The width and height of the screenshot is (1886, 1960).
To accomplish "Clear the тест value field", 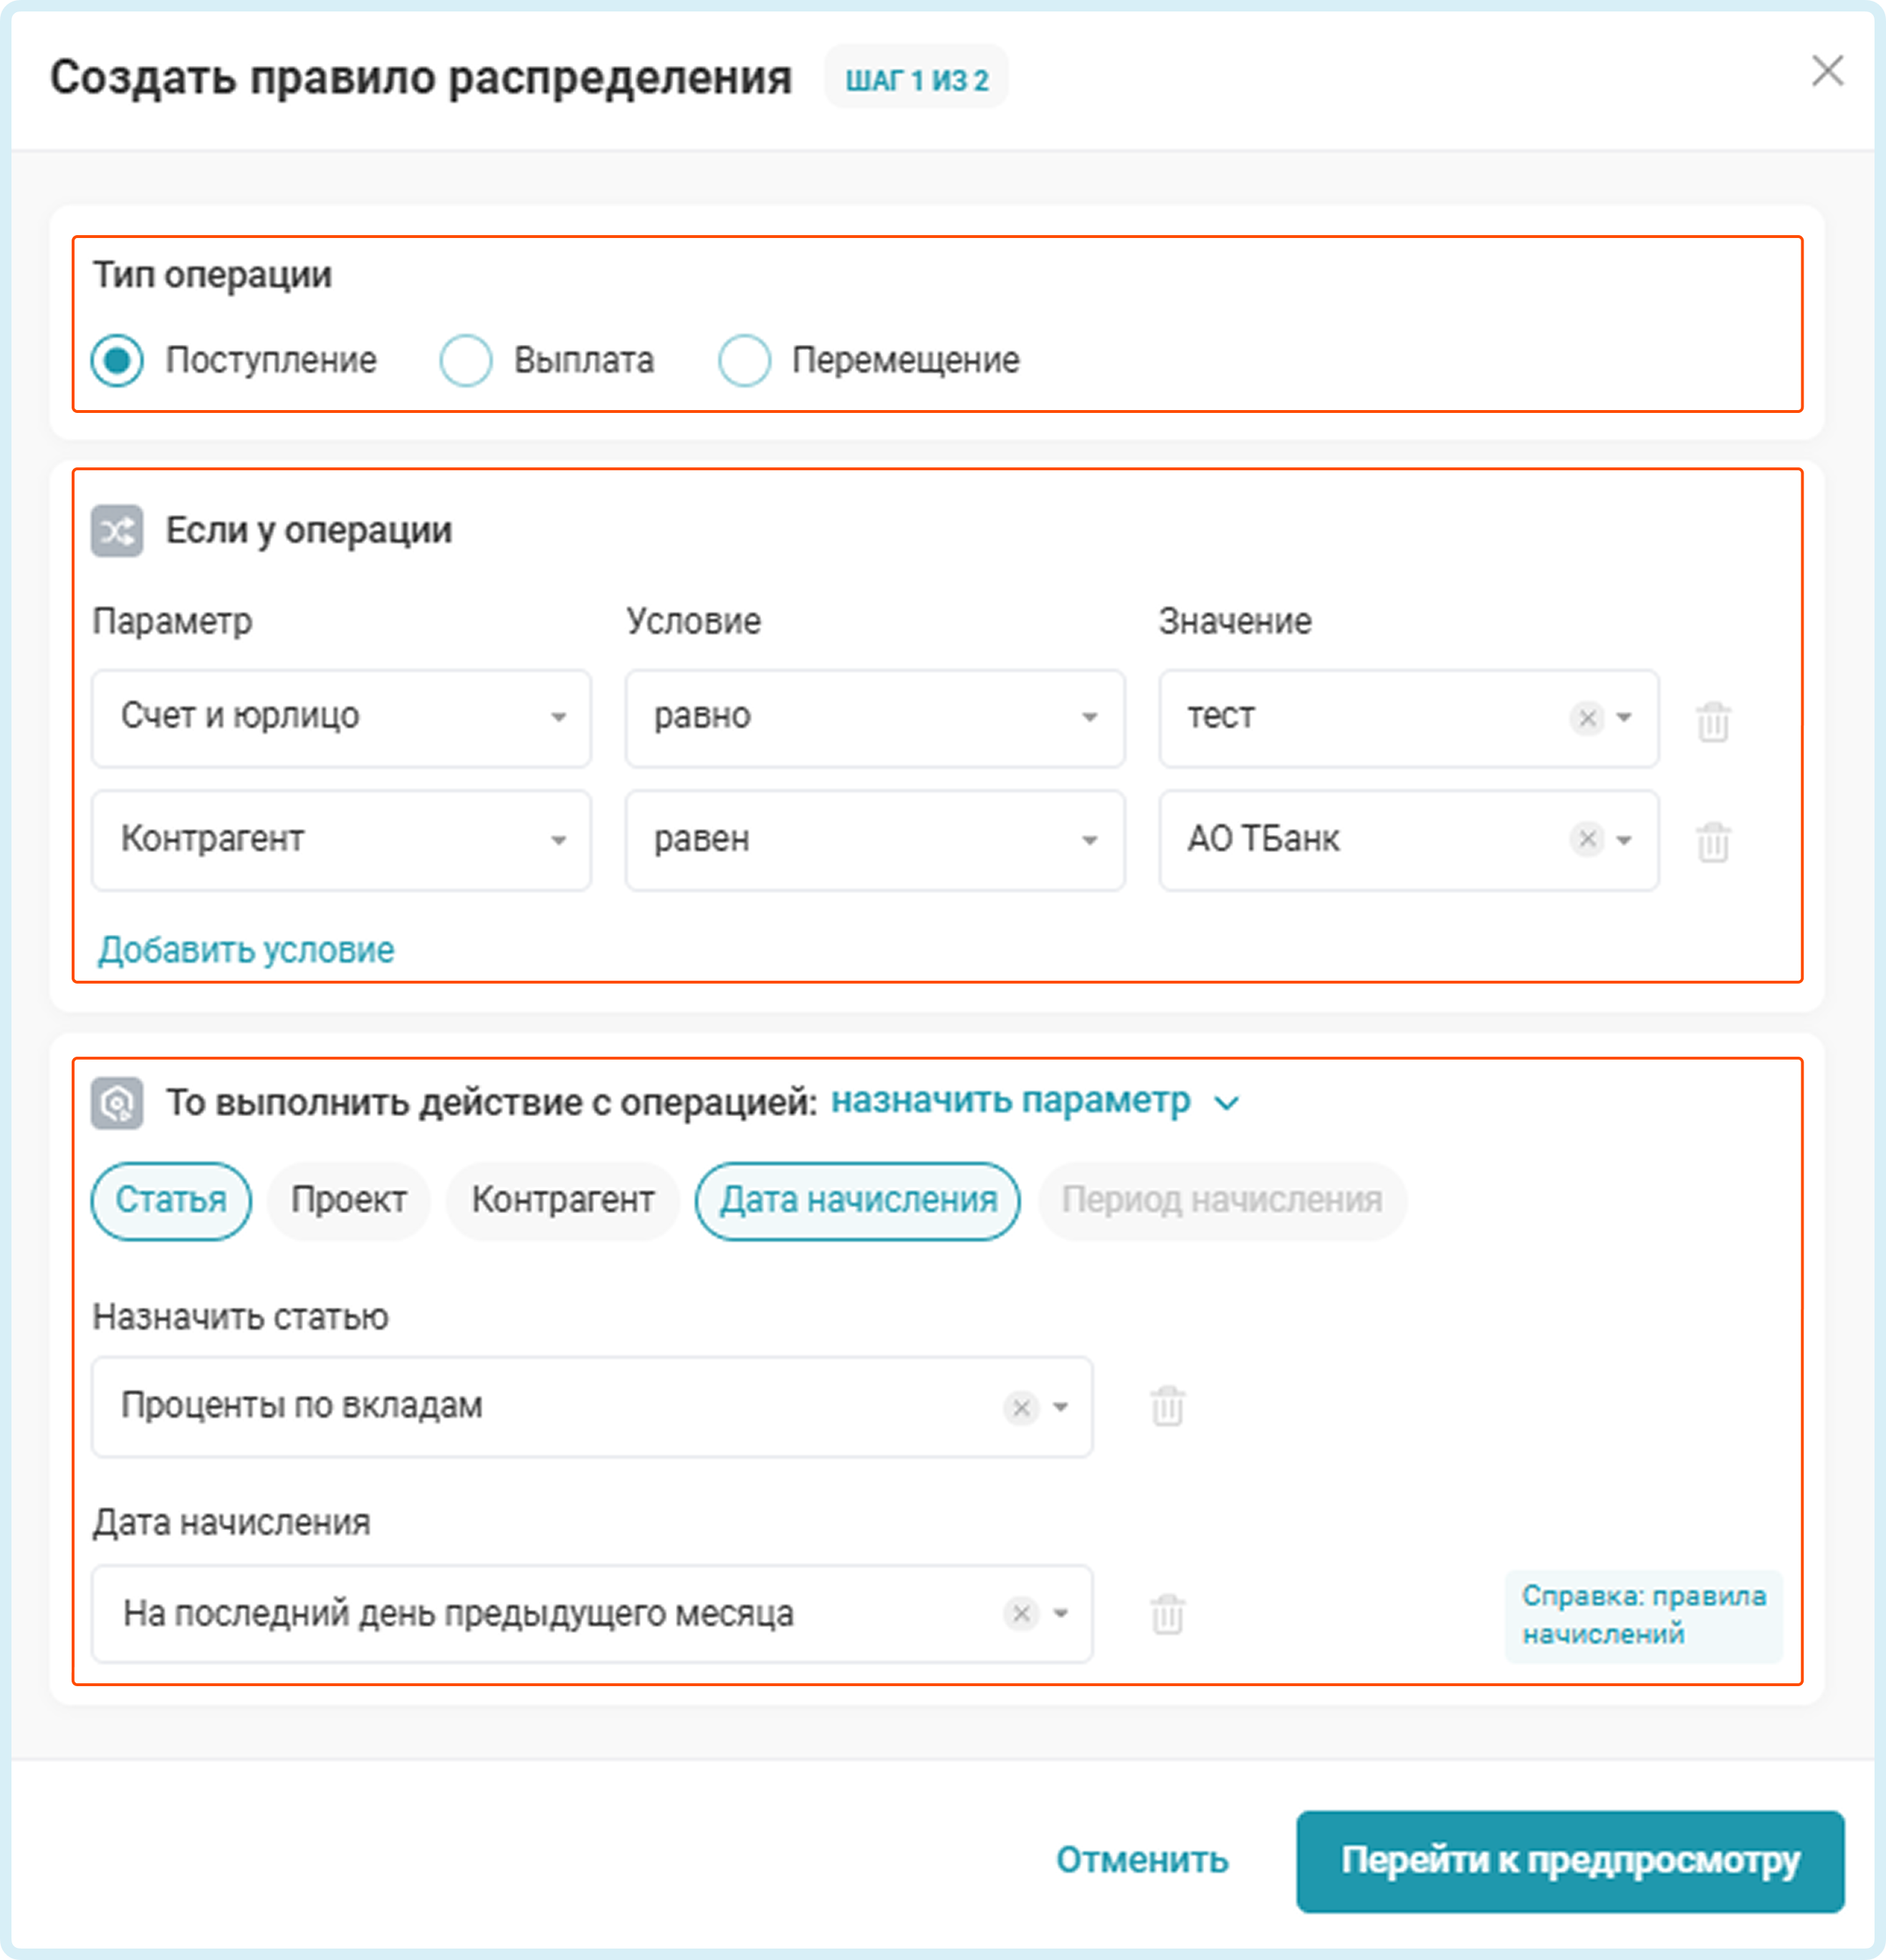I will click(x=1586, y=718).
